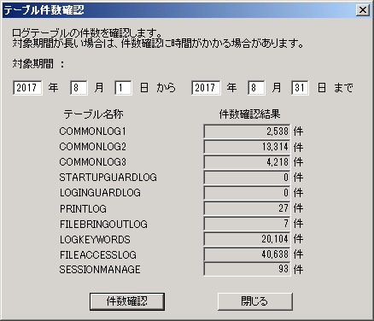374x321 pixels.
Task: Click the テーブル名称 column header
Action: [93, 114]
